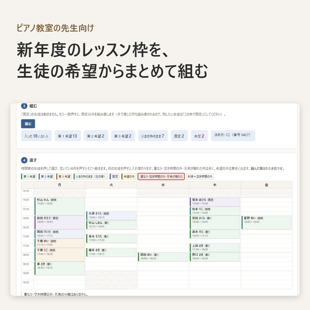Click the 第2希望 legend tag

(47, 176)
